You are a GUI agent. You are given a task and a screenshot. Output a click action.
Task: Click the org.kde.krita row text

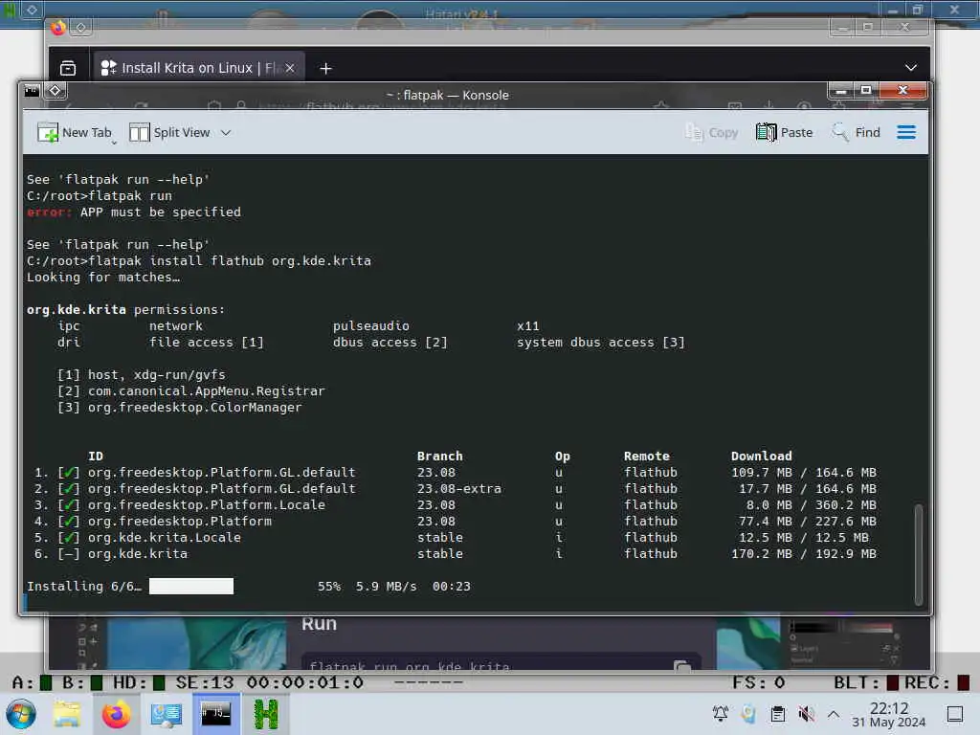[x=138, y=554]
